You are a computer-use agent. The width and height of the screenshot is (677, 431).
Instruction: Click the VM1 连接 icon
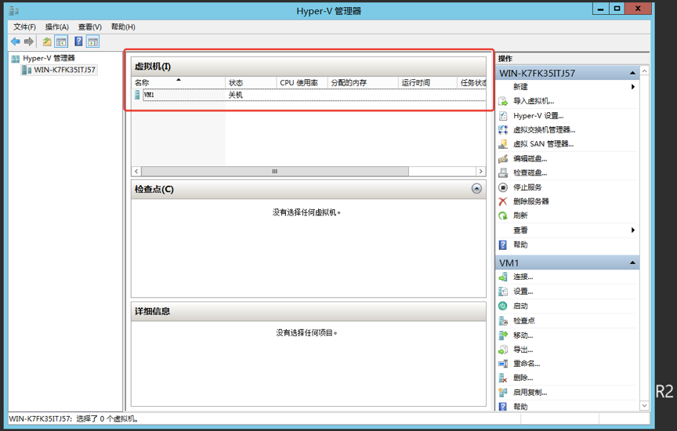pos(503,277)
